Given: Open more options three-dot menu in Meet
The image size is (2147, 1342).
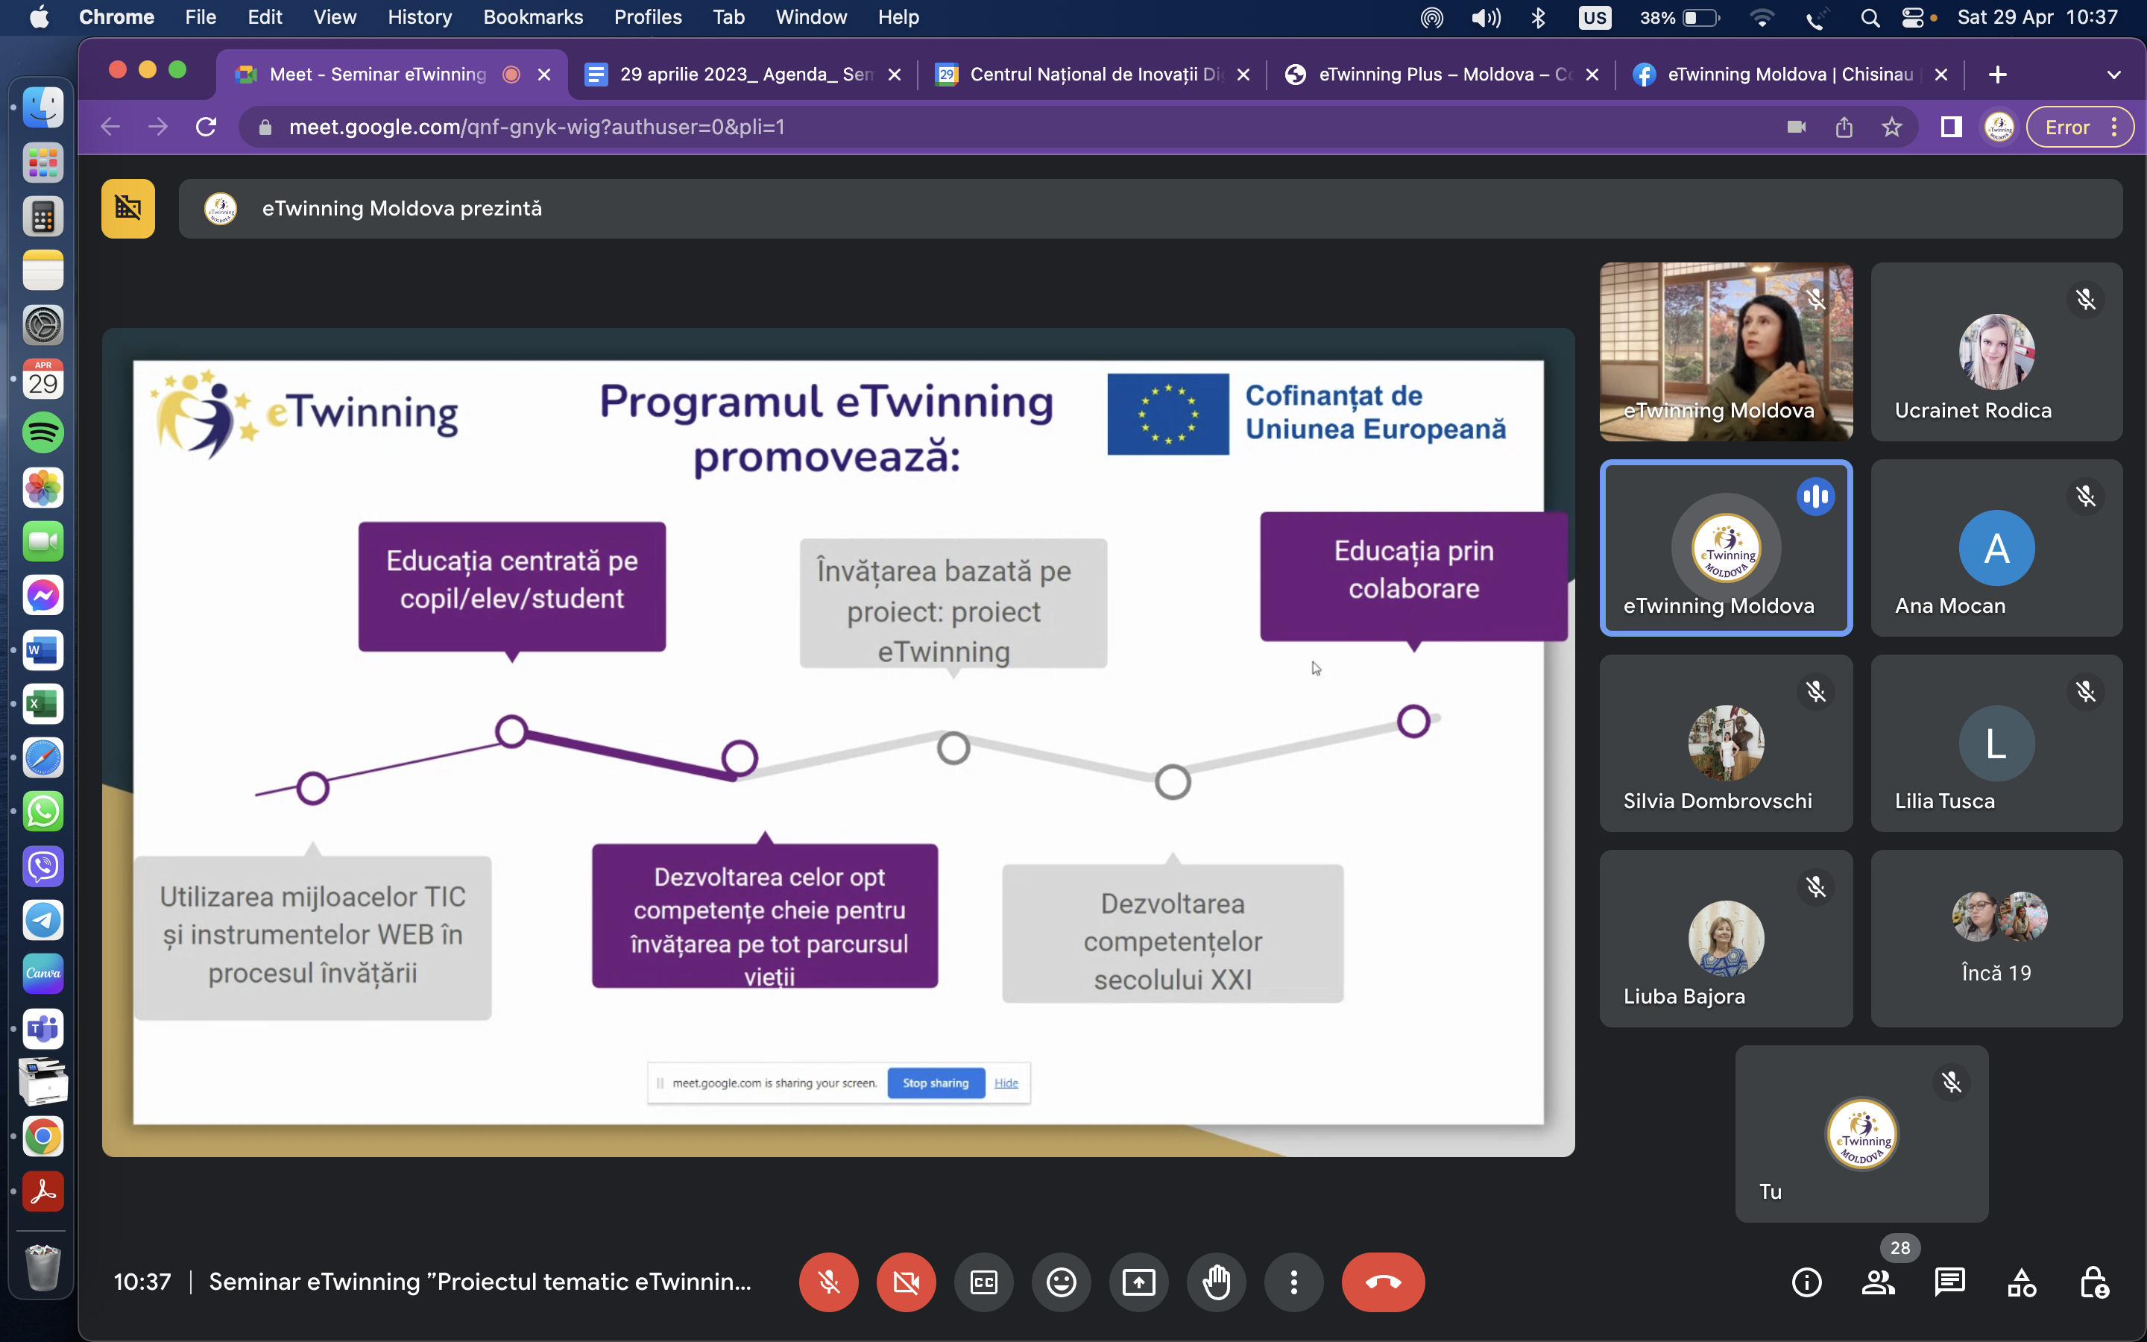Looking at the screenshot, I should point(1293,1282).
